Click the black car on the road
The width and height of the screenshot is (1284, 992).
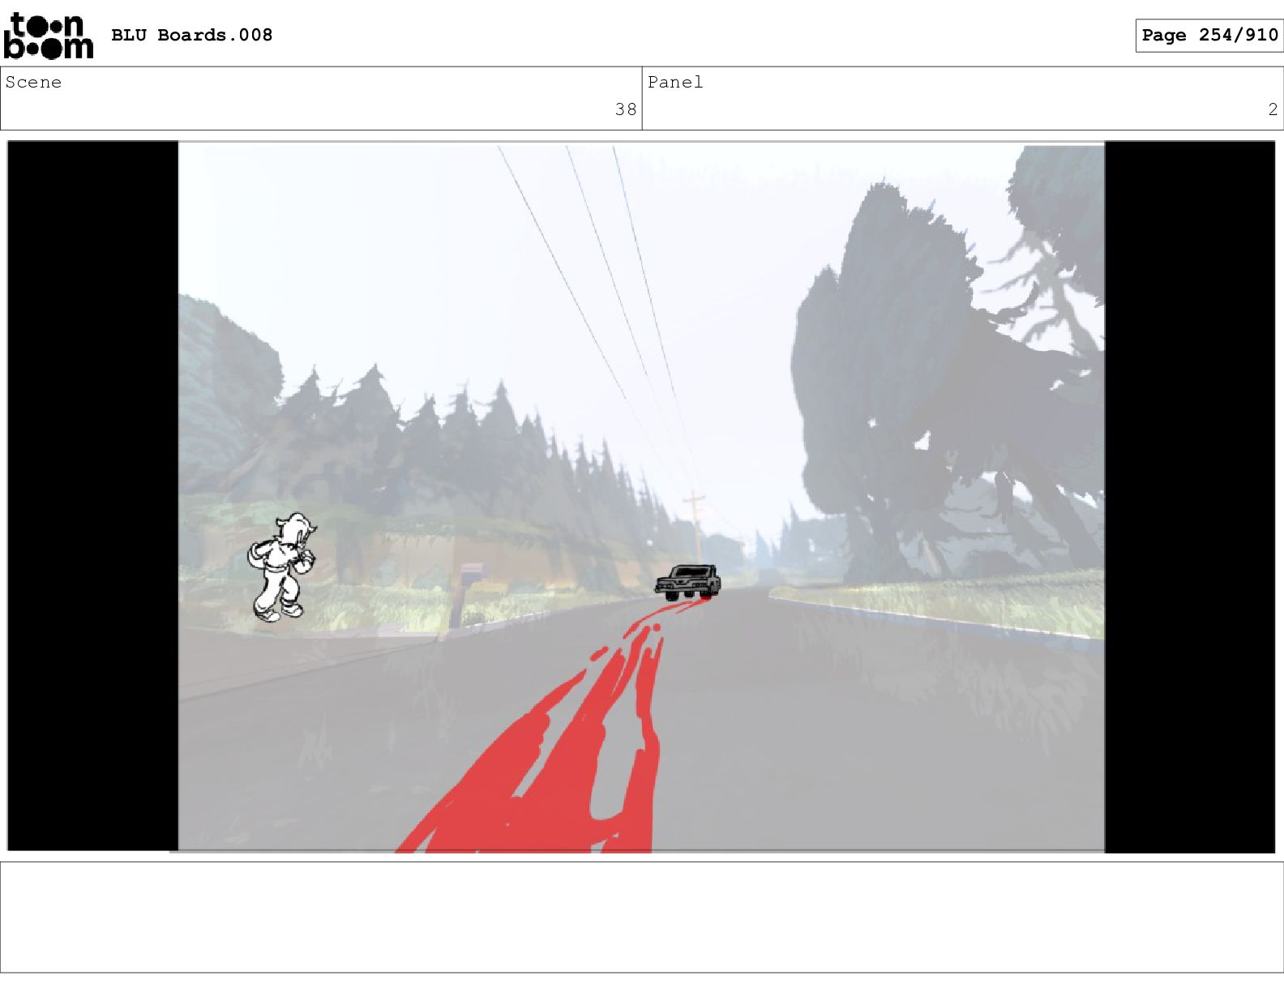point(688,582)
